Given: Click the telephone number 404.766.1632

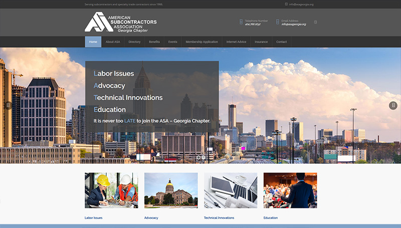Looking at the screenshot, I should (253, 24).
